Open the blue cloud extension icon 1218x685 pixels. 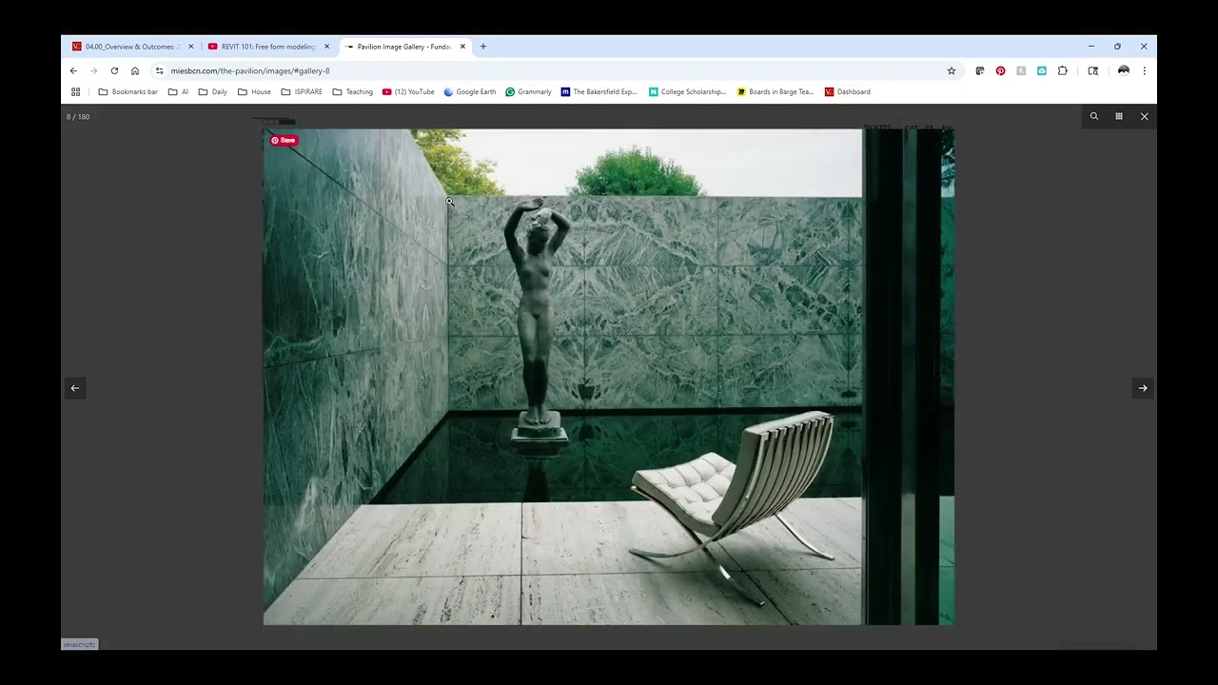1042,70
